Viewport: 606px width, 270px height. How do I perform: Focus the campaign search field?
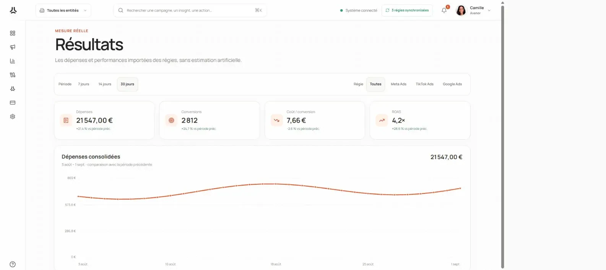[190, 10]
